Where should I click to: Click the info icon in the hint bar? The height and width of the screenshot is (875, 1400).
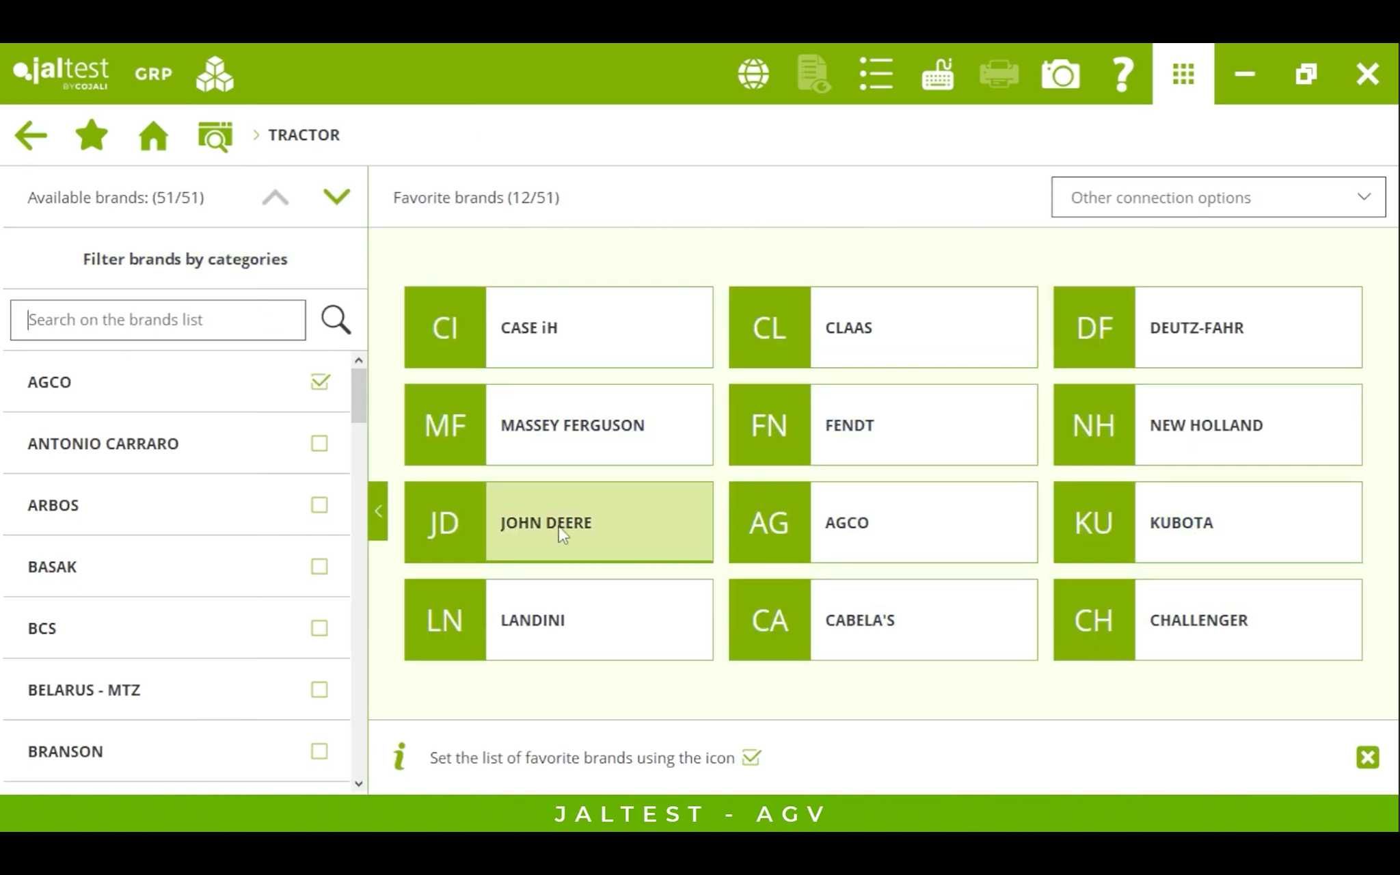[400, 757]
